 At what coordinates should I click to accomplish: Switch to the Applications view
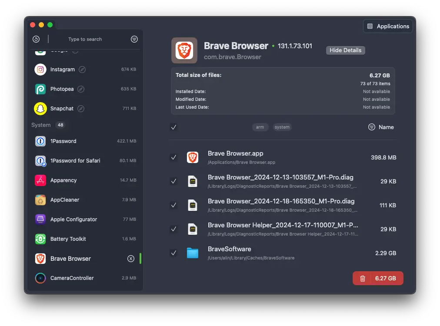tap(388, 26)
